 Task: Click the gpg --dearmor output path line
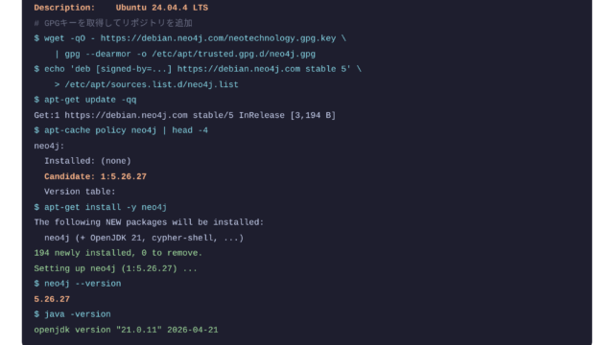[185, 54]
